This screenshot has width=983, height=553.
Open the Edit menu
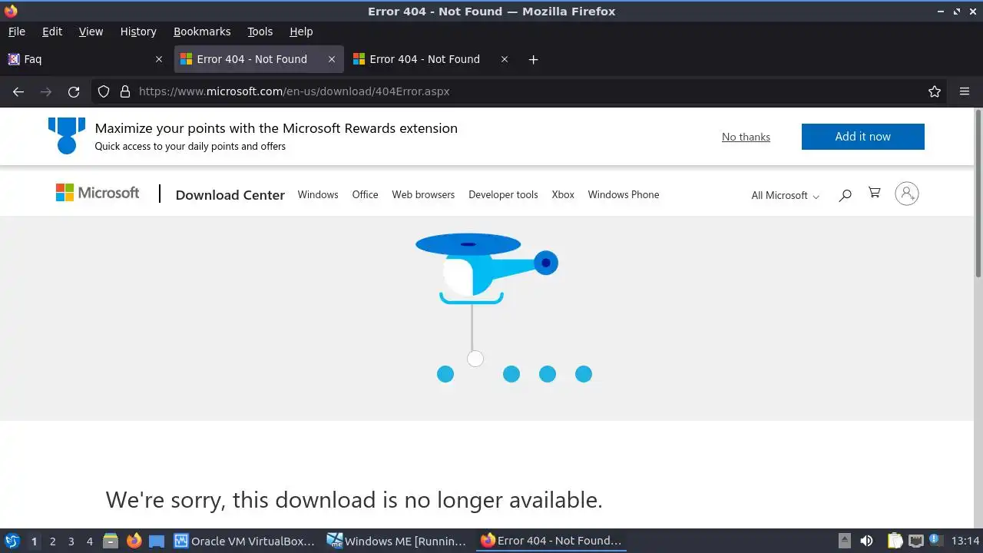point(52,31)
